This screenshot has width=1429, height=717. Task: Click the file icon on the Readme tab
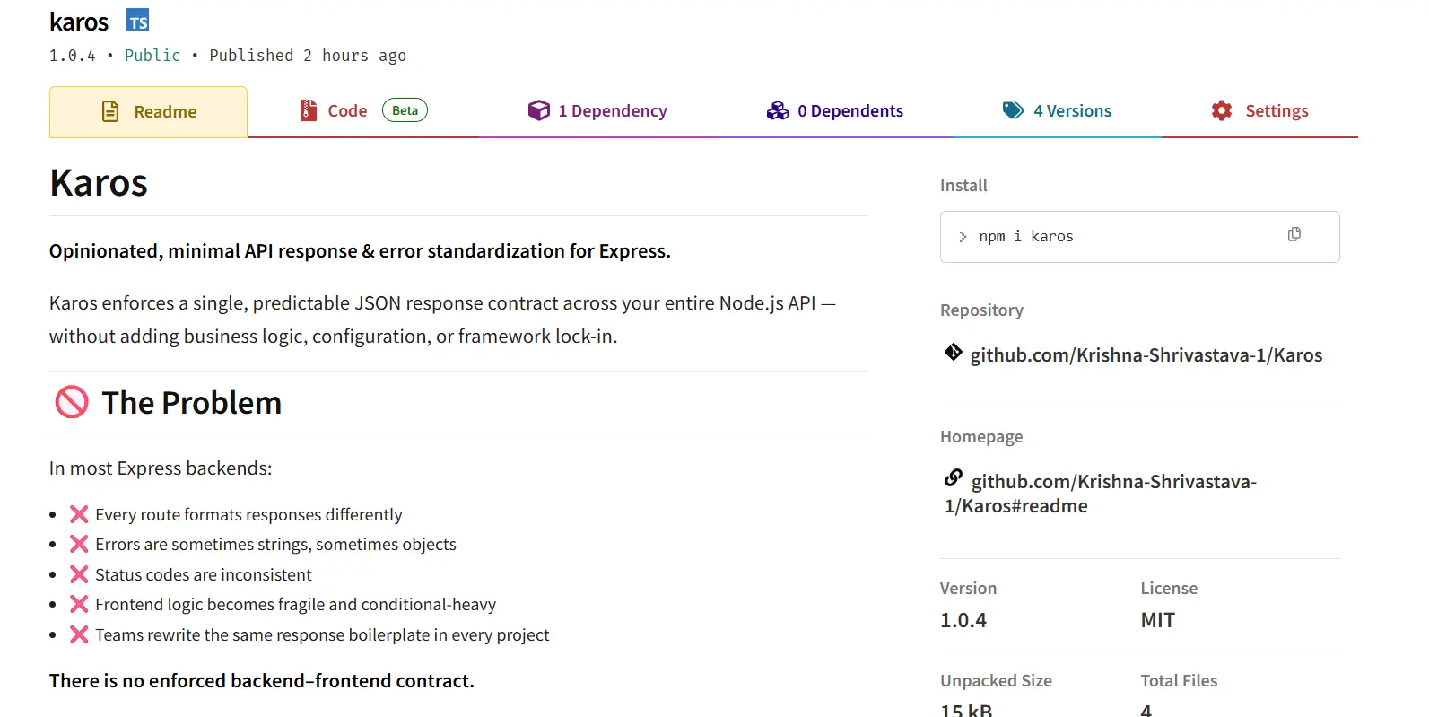tap(109, 110)
